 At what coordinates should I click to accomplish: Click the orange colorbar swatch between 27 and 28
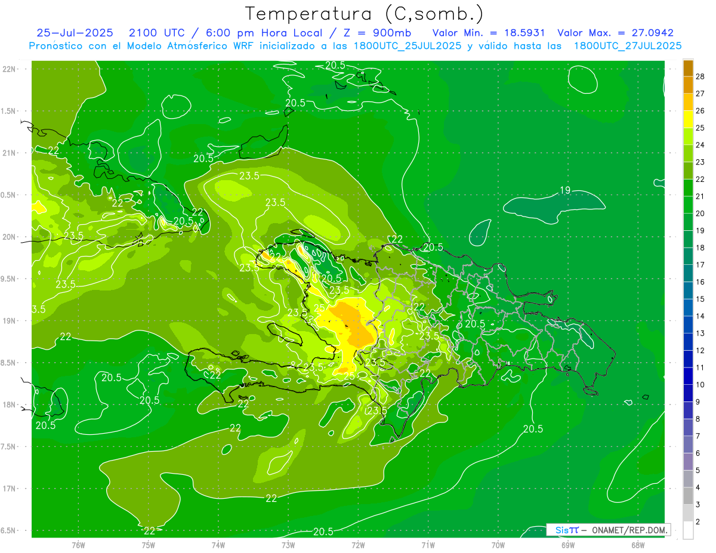(x=688, y=85)
